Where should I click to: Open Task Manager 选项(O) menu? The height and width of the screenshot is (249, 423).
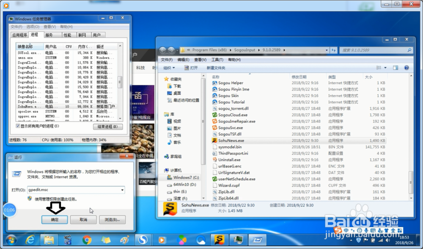pos(33,27)
